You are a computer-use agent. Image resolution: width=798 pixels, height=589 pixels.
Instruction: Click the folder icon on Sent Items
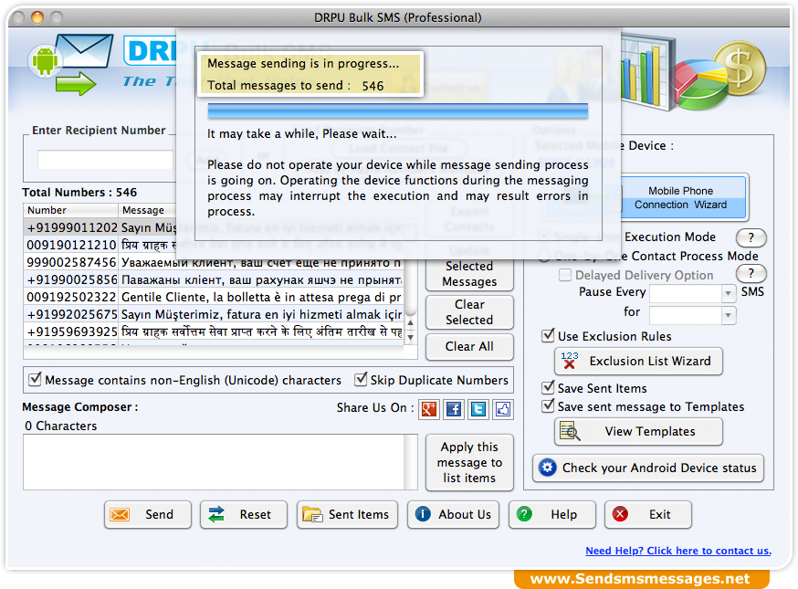coord(312,515)
